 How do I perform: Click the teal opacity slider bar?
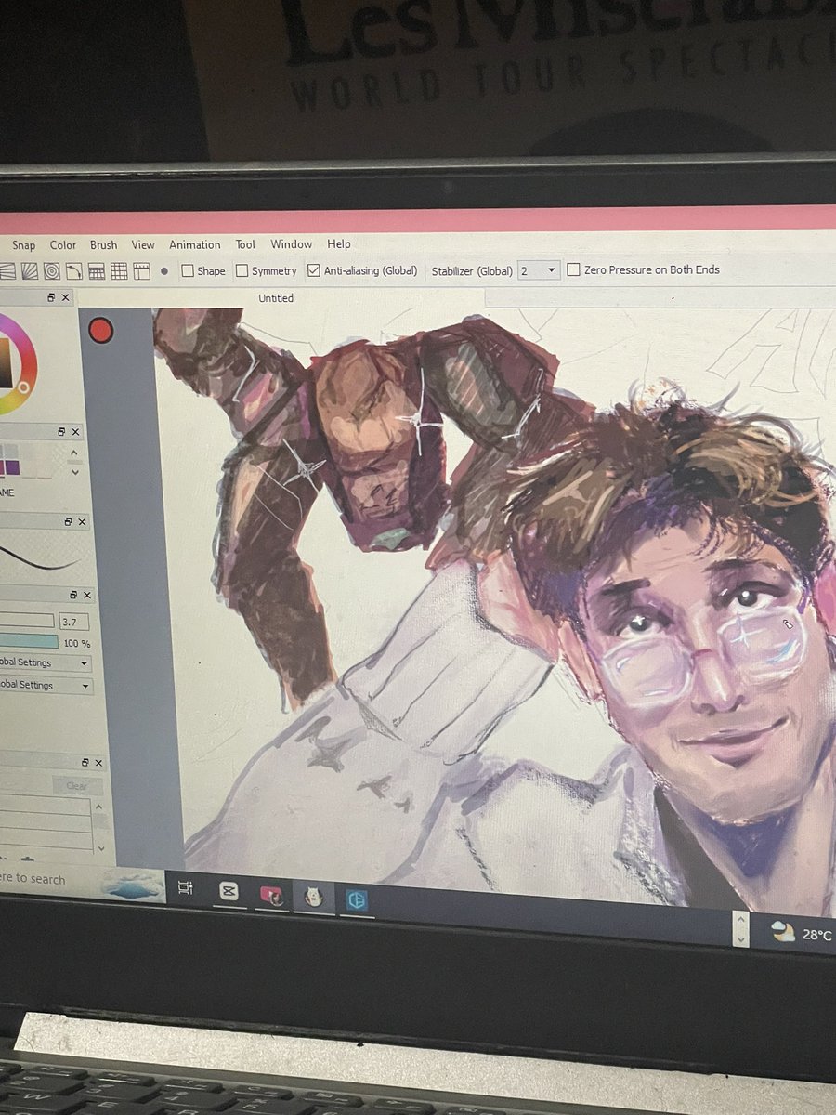tap(29, 641)
